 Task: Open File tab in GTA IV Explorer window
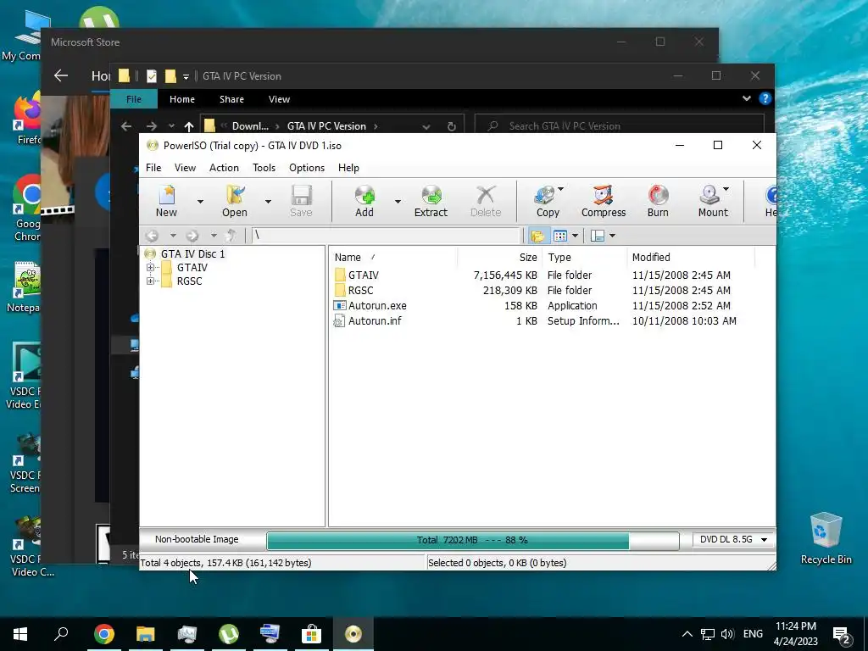133,99
